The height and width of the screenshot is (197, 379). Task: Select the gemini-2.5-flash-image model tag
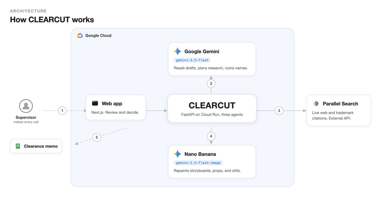pyautogui.click(x=198, y=163)
